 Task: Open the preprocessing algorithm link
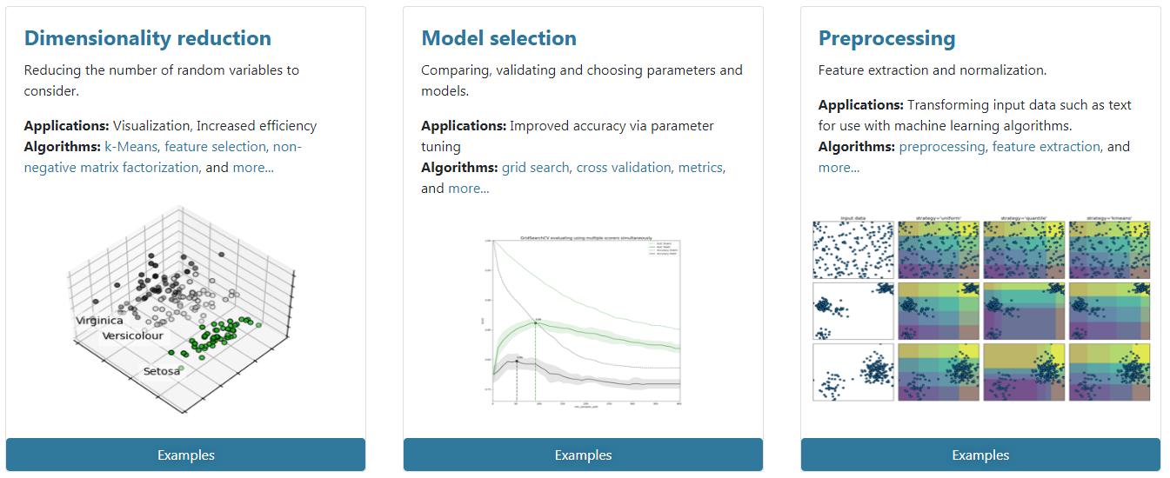942,147
